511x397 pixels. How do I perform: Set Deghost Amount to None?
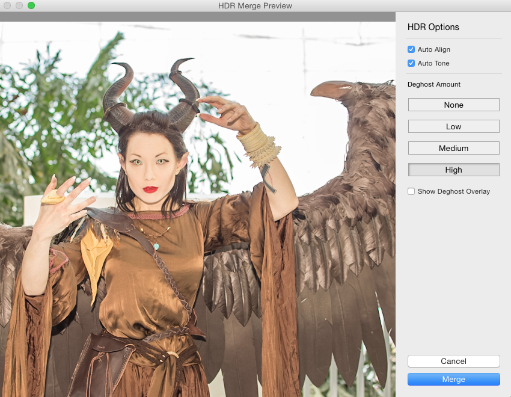click(x=454, y=105)
